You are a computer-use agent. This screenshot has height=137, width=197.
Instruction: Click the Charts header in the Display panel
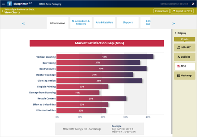(185, 39)
